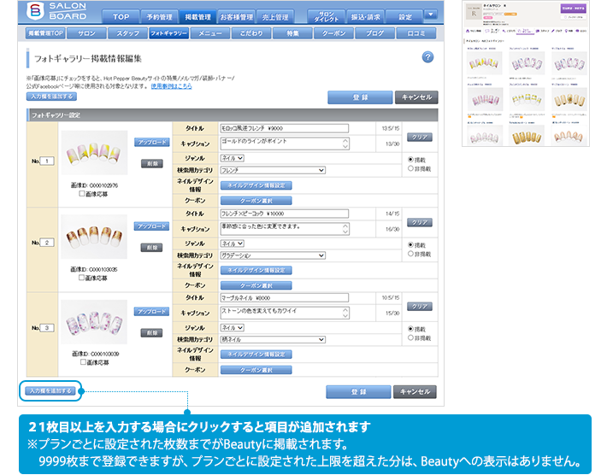Open the dropdown arrow next to 設定

tap(430, 15)
